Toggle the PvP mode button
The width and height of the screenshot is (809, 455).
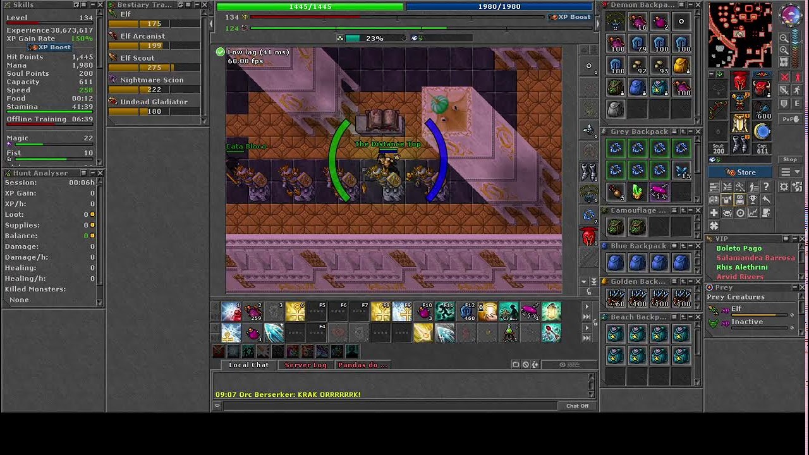coord(789,119)
